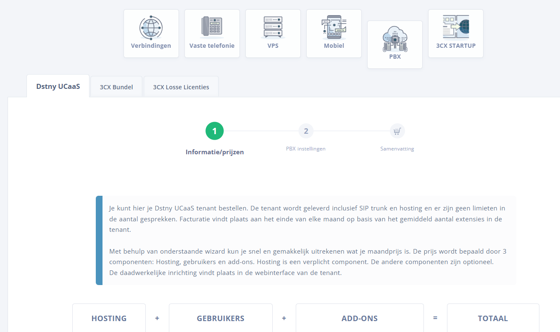Open the Verbindingen globe icon
Image resolution: width=560 pixels, height=332 pixels.
[x=151, y=27]
